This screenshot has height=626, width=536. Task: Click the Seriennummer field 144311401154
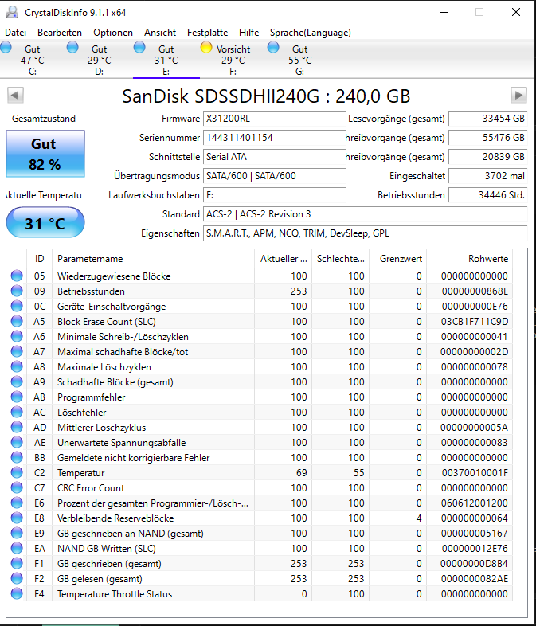click(274, 138)
